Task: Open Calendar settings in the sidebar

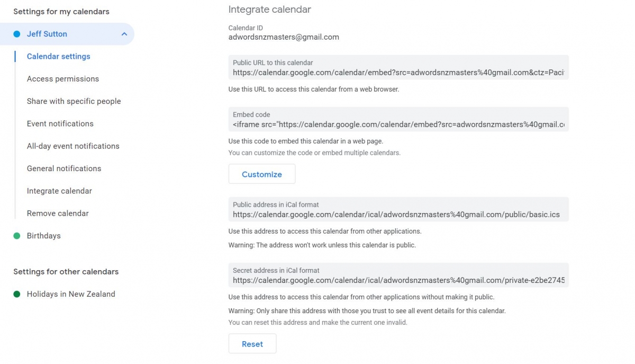Action: (x=59, y=57)
